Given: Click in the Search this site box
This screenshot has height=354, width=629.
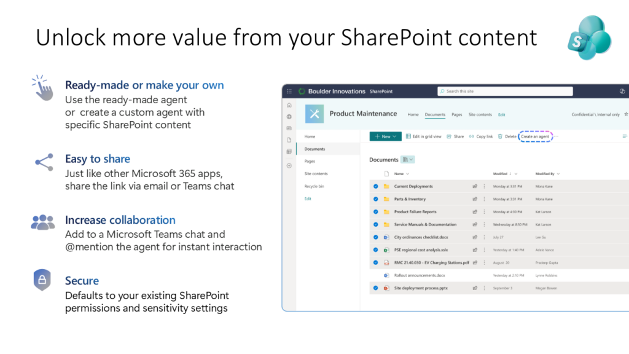Looking at the screenshot, I should point(505,91).
